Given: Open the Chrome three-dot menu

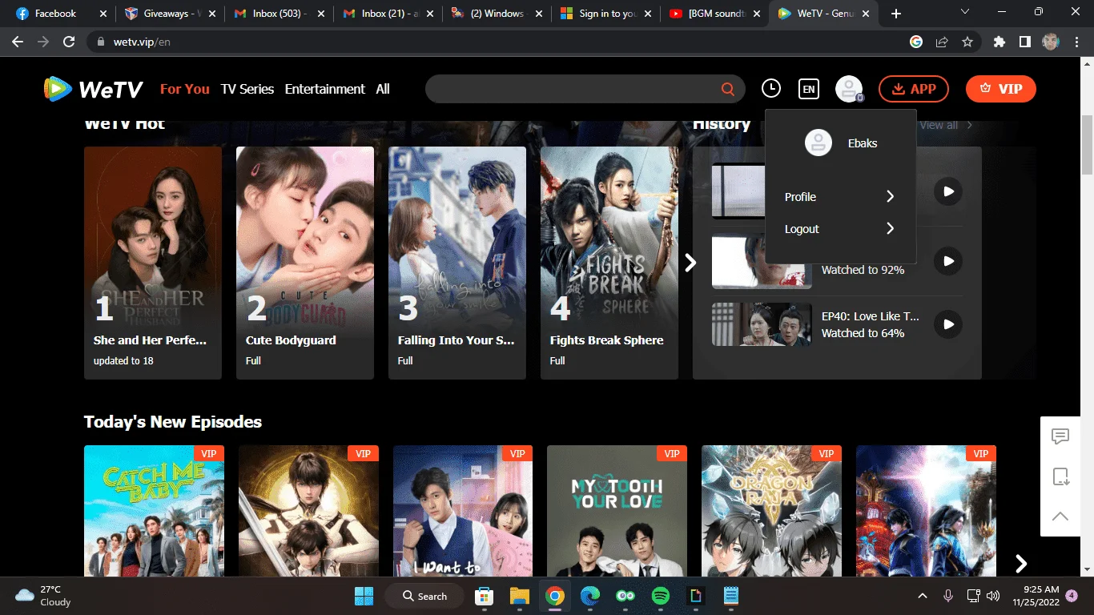Looking at the screenshot, I should coord(1076,42).
